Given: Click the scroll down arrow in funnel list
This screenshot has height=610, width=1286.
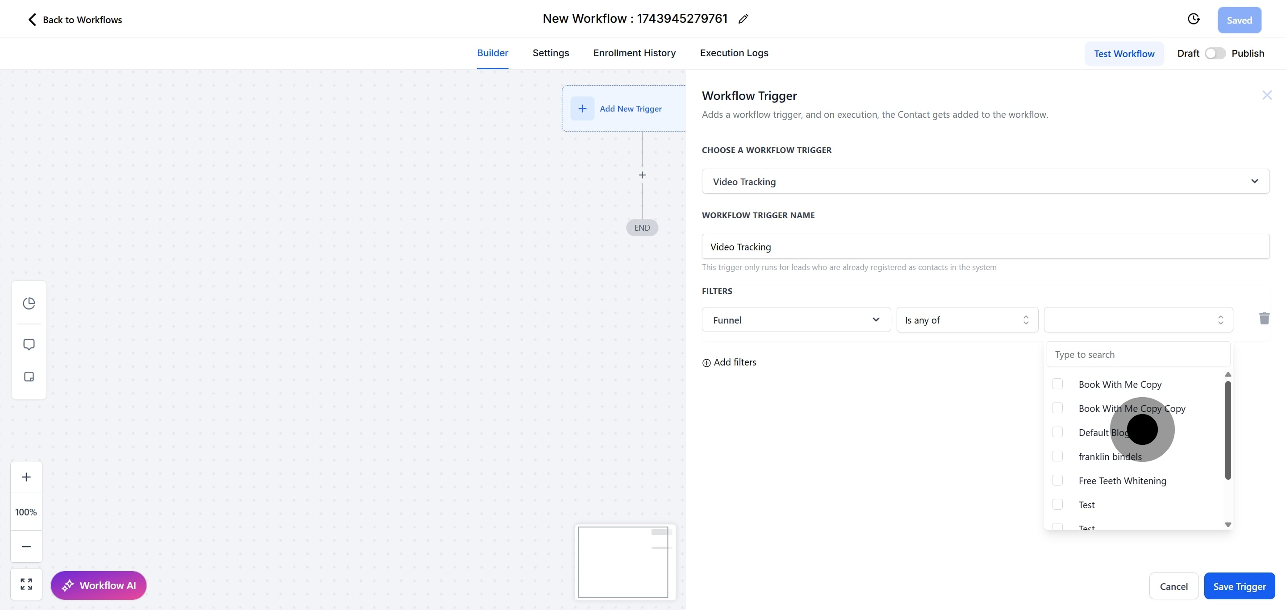Looking at the screenshot, I should (x=1228, y=524).
